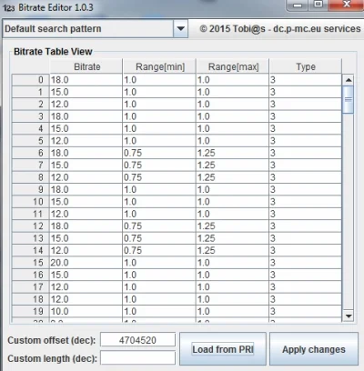Select the Range[min] cell 0.75 in row 13
364x371 pixels.
click(x=159, y=238)
